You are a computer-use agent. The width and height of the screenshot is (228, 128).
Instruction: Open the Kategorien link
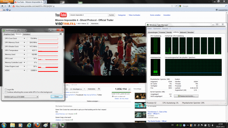coord(122,15)
